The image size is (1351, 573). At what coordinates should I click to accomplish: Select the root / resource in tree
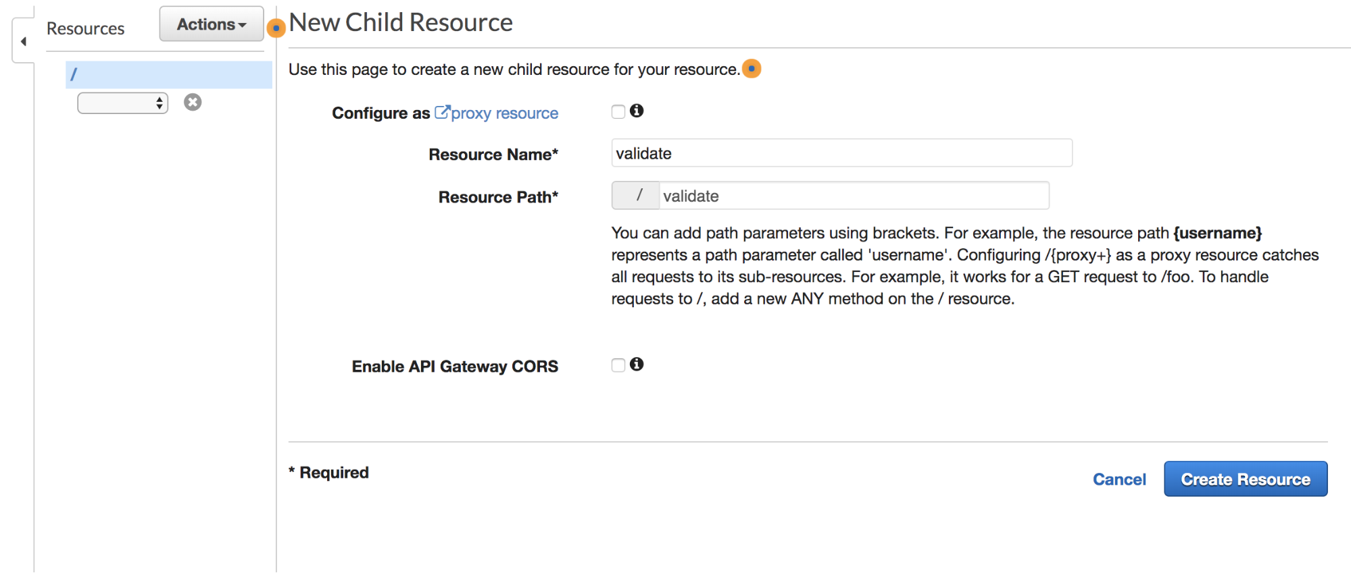point(168,74)
